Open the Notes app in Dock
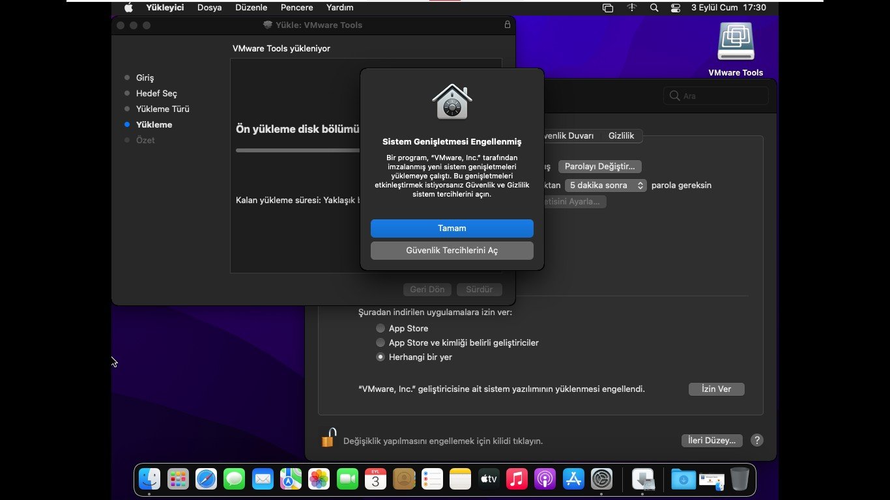 pyautogui.click(x=461, y=480)
